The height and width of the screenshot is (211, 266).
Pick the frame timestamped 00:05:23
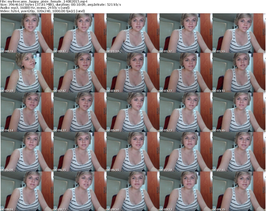tap(186, 112)
